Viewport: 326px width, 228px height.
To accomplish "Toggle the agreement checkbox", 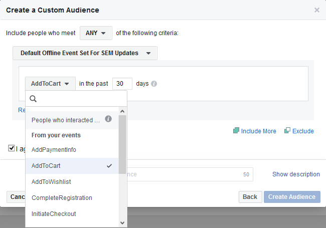I will pos(12,148).
